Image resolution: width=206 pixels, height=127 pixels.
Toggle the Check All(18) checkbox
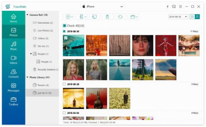point(65,26)
